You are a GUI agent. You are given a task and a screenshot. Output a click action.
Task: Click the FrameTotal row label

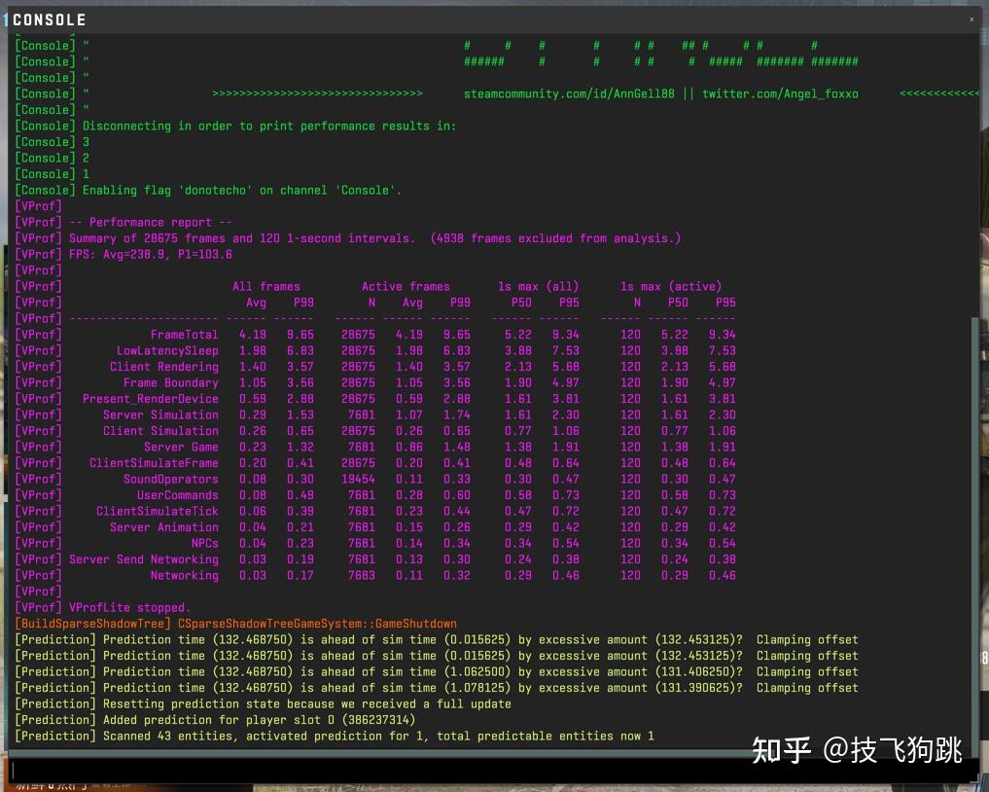[x=184, y=335]
